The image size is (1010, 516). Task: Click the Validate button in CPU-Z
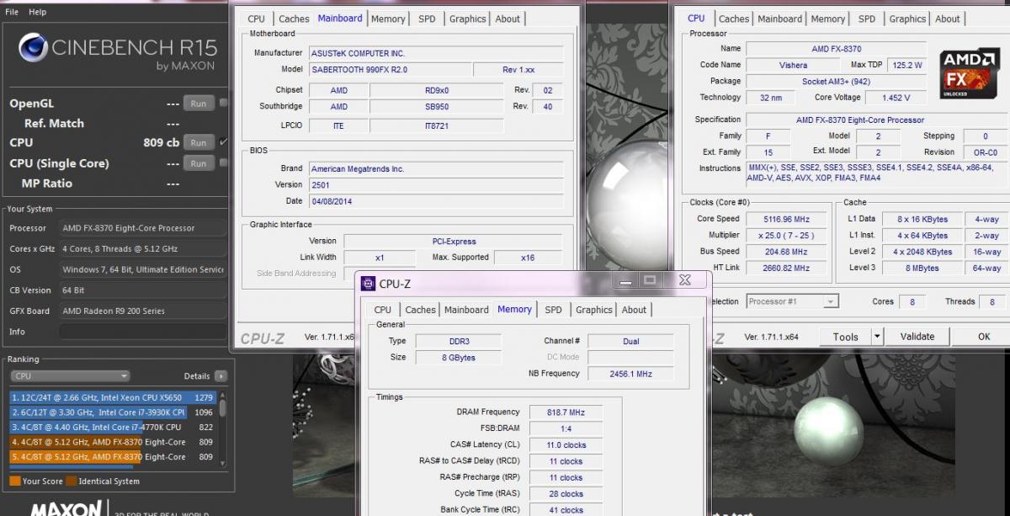(x=917, y=337)
